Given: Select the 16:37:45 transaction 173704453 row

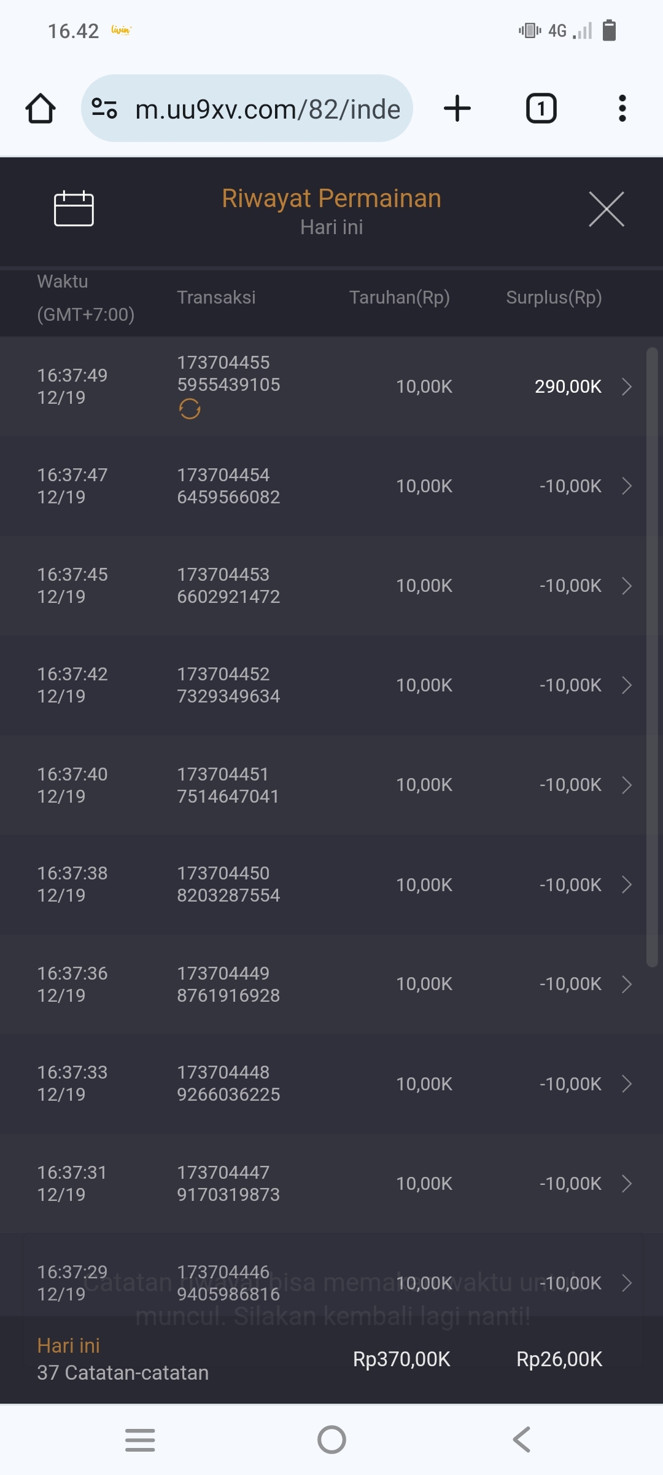Looking at the screenshot, I should [x=307, y=586].
